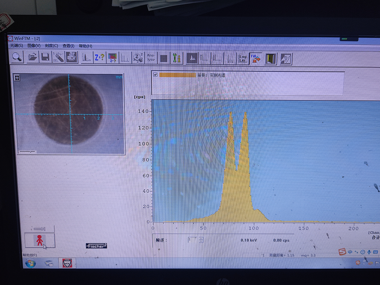Viewport: 380px width, 285px height.
Task: Click the orange spectrum color swatch
Action: pos(177,75)
